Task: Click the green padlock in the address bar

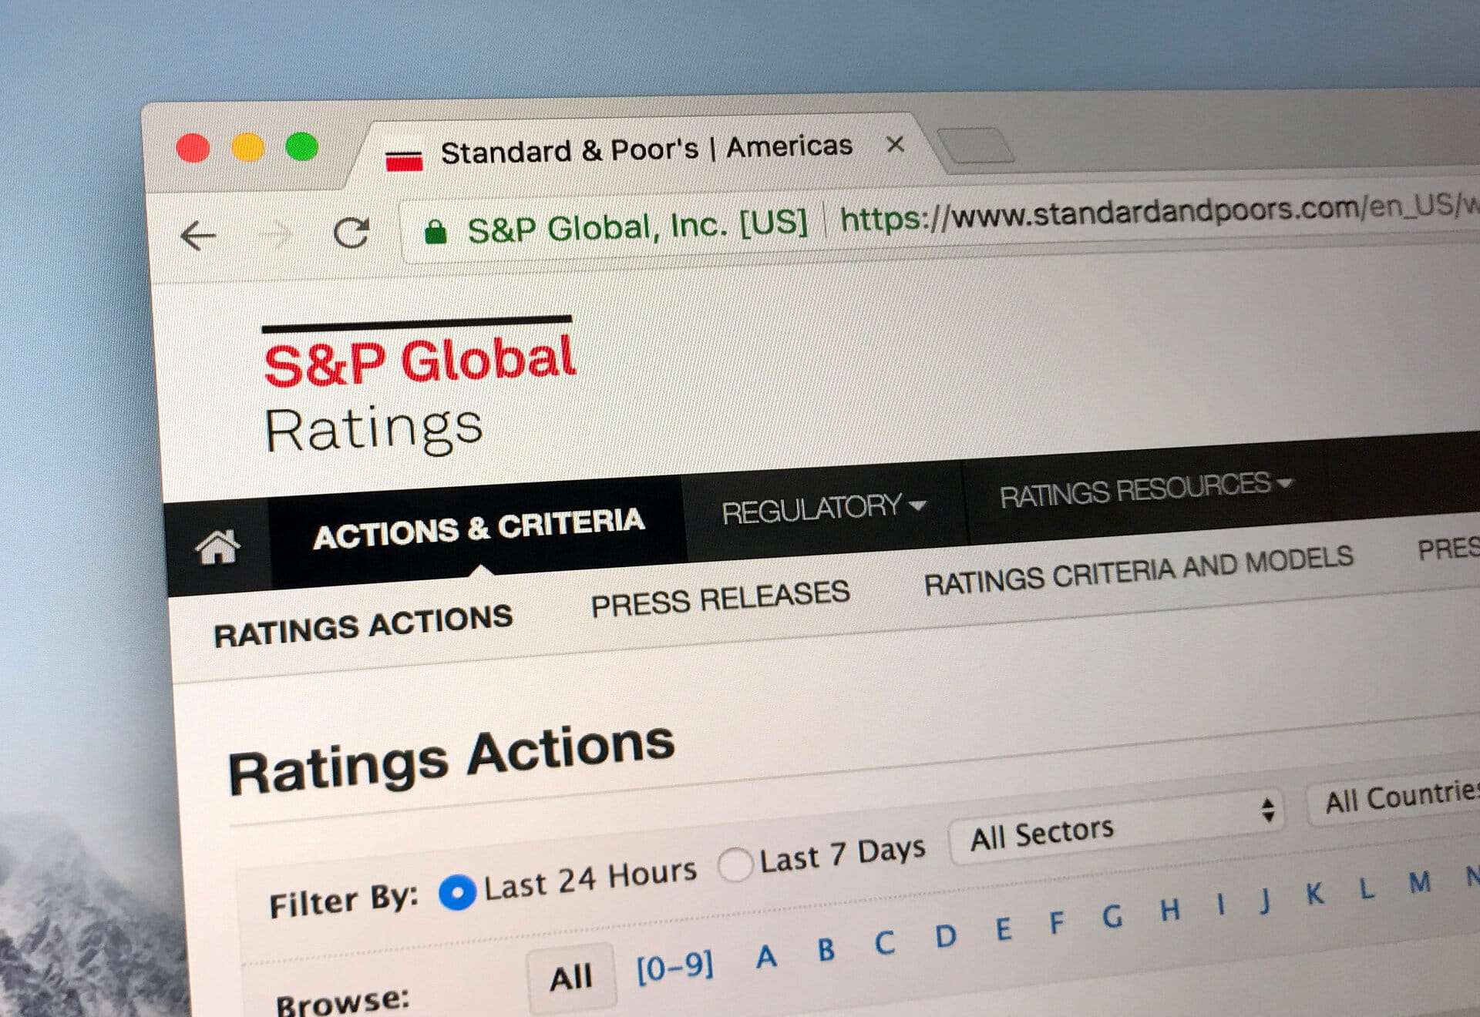Action: pos(437,229)
